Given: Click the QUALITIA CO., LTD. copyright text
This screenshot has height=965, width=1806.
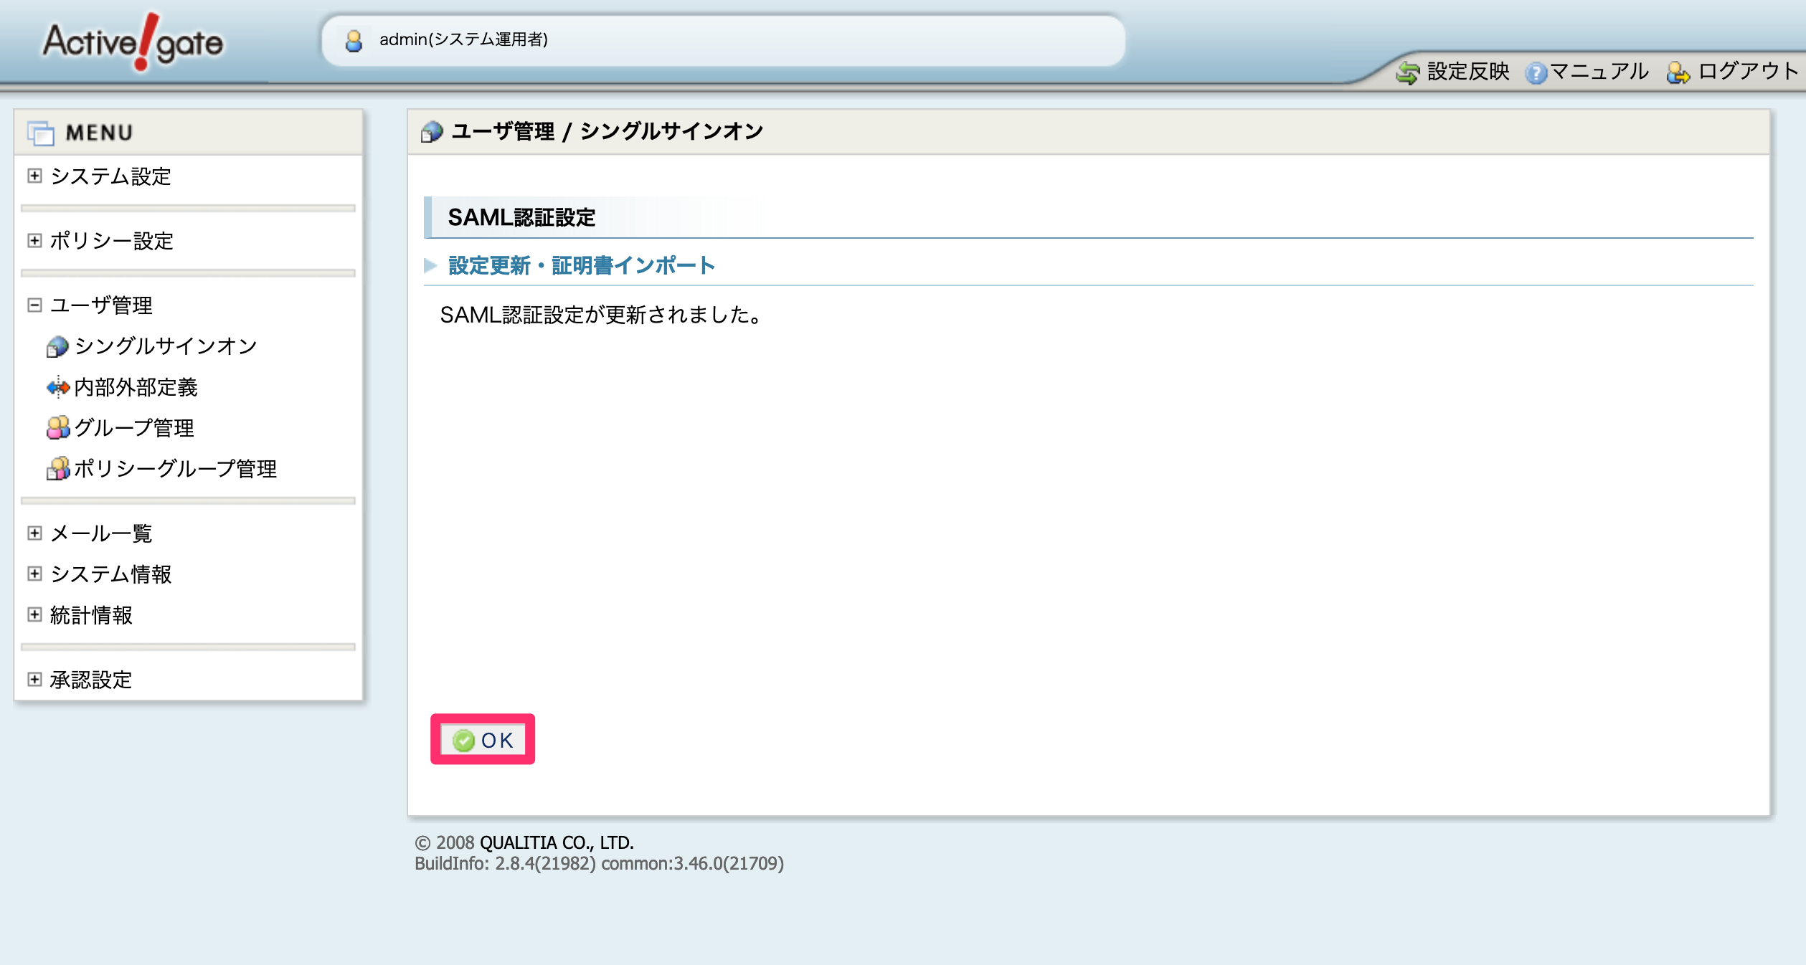Looking at the screenshot, I should pos(557,842).
